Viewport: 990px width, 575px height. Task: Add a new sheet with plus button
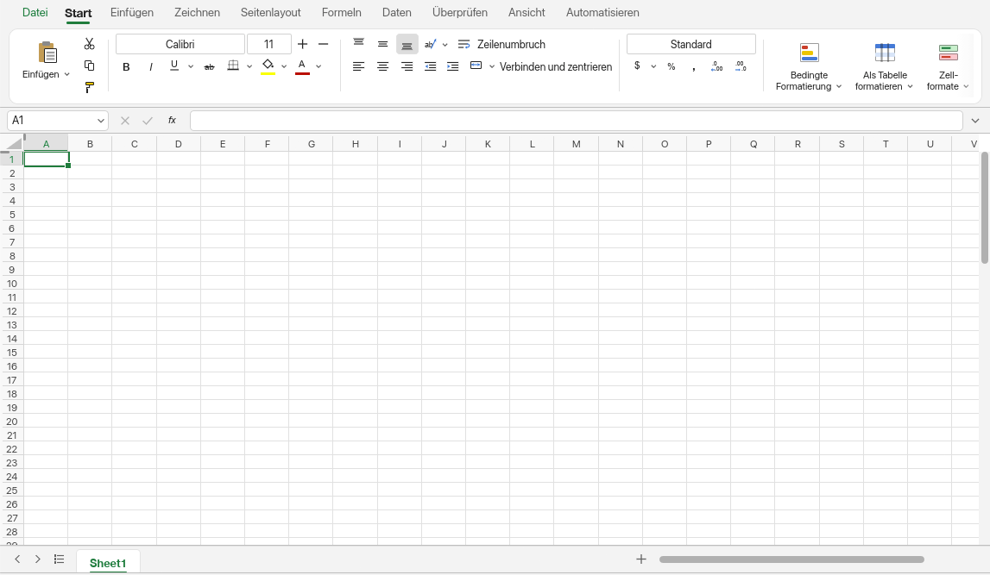(x=640, y=559)
